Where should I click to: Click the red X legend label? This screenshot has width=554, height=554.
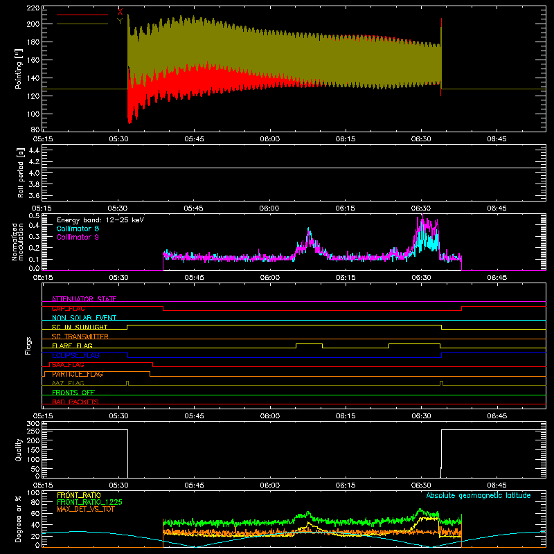point(120,12)
